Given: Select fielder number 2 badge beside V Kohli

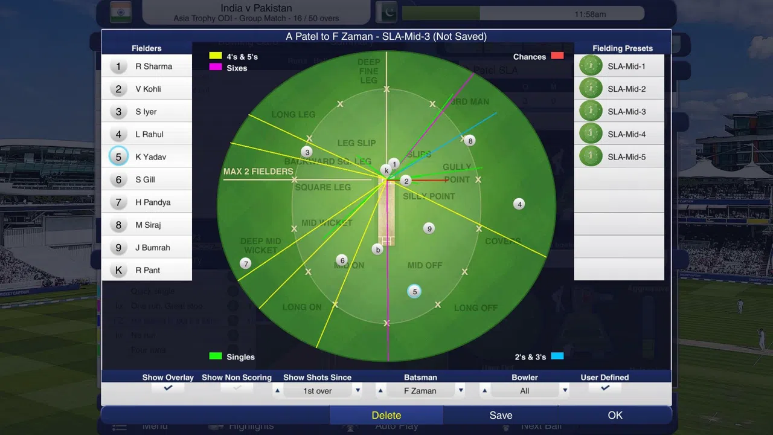Looking at the screenshot, I should click(x=118, y=89).
